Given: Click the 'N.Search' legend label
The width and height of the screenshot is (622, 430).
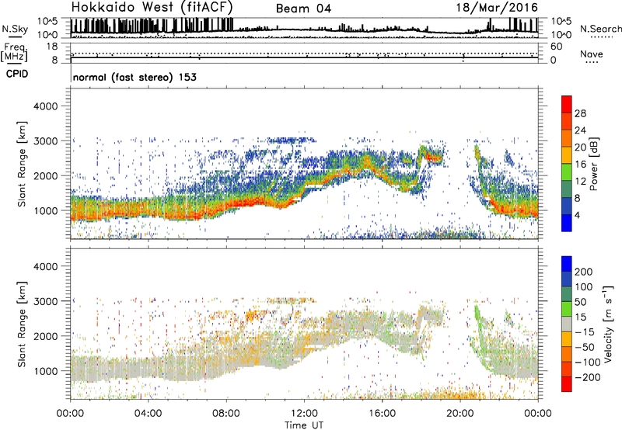Looking at the screenshot, I should click(x=600, y=29).
